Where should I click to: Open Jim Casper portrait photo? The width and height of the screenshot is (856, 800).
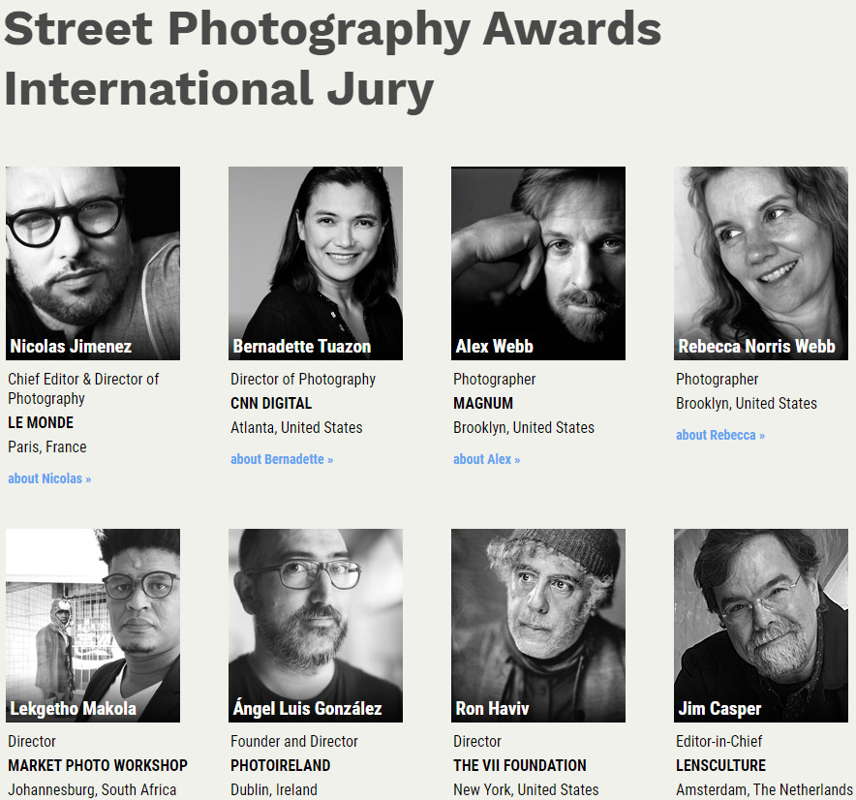[761, 626]
